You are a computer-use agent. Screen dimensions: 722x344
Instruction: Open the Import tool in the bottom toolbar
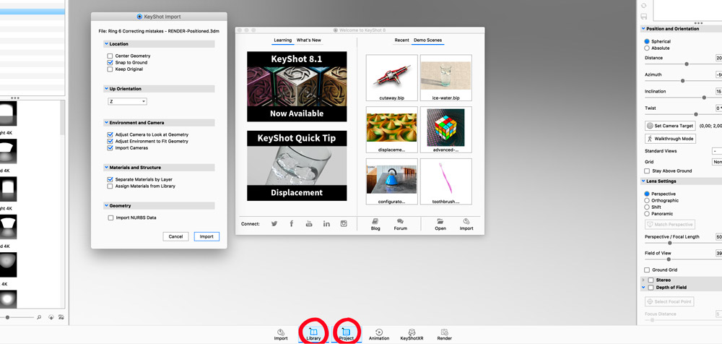[281, 335]
